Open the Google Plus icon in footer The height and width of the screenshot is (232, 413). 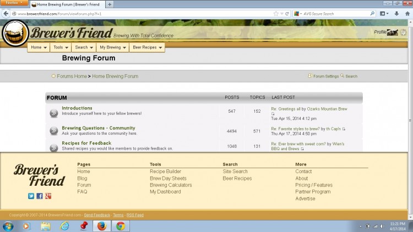click(x=48, y=196)
